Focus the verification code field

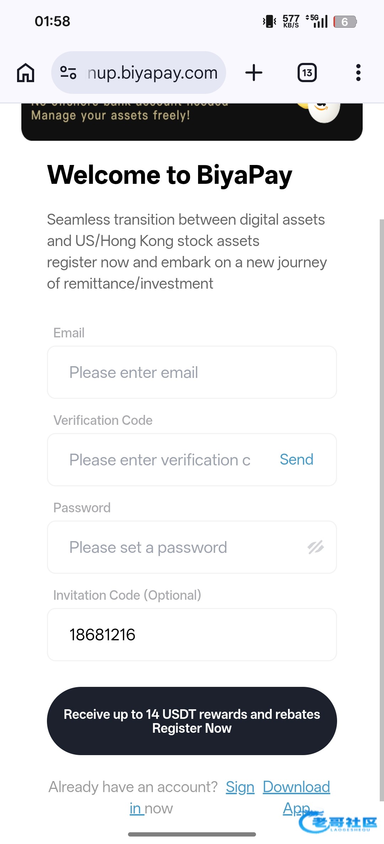pos(160,460)
